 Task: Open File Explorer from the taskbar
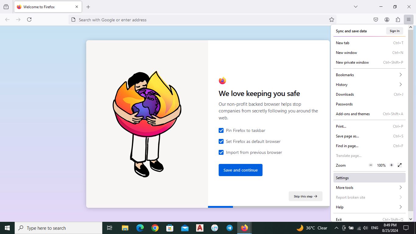(x=125, y=228)
